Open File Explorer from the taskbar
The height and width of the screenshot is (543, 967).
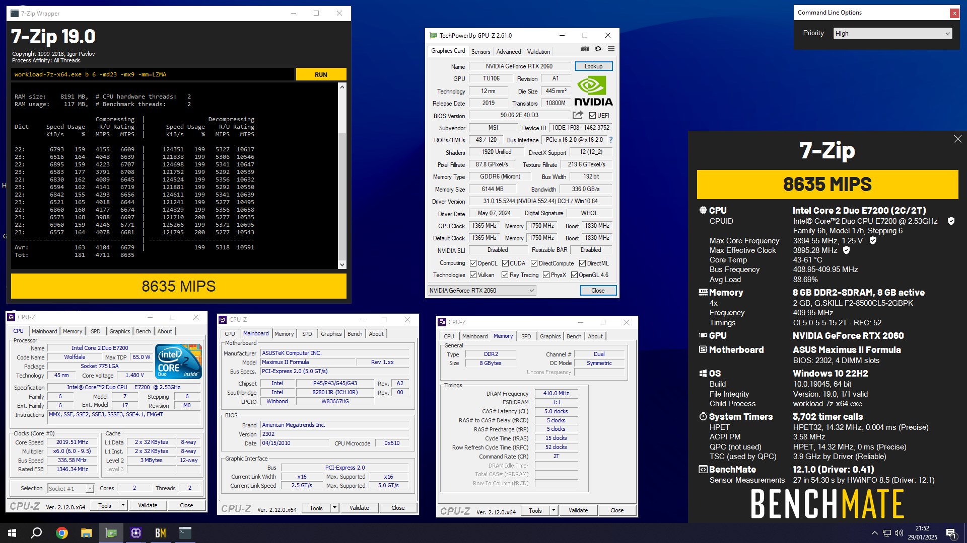[87, 533]
